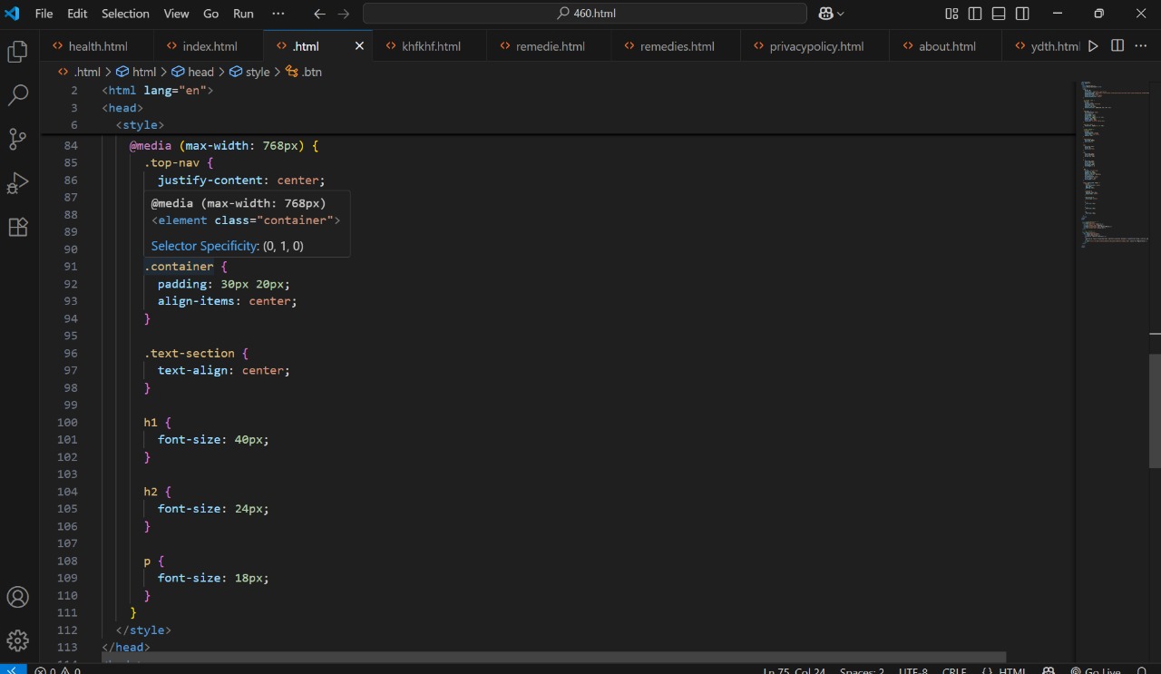Open the .btn breadcrumb segment
Viewport: 1161px width, 674px height.
(x=304, y=72)
